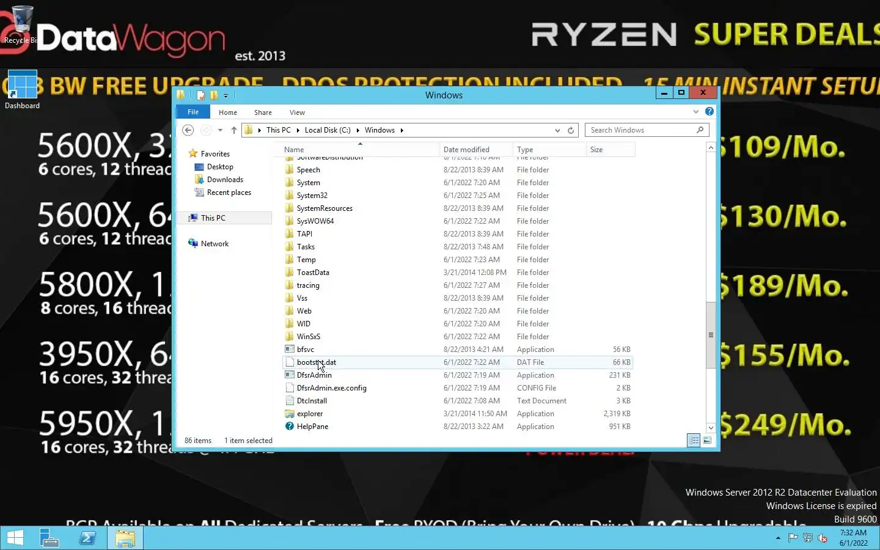Screen dimensions: 880x550
Task: Expand the address bar history dropdown
Action: pyautogui.click(x=557, y=130)
